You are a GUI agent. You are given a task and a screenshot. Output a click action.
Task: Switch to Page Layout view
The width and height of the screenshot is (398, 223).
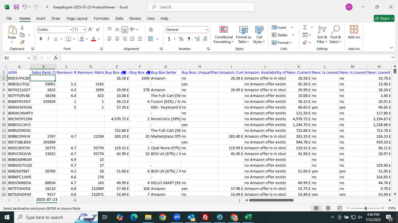pyautogui.click(x=328, y=208)
